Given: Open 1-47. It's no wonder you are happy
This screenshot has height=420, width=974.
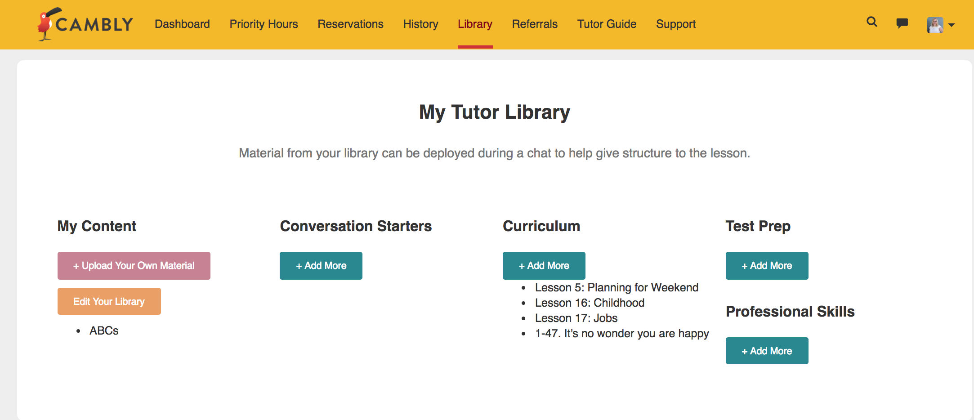Looking at the screenshot, I should pos(622,333).
